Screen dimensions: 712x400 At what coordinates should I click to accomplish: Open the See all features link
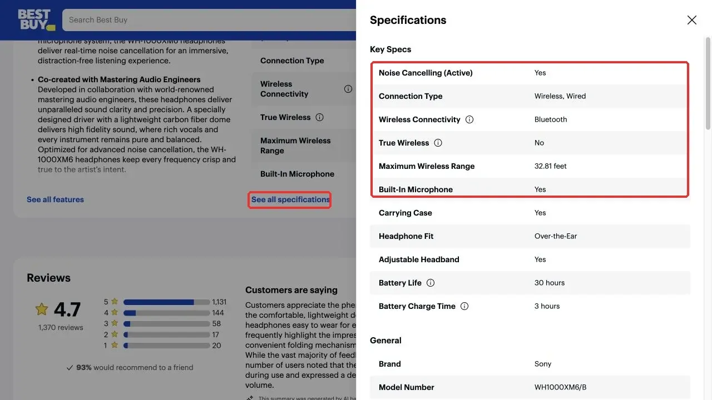55,199
